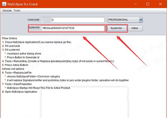The height and width of the screenshot is (118, 167).
Task: Click 'myeclipse active dialog show' line
Action: pyautogui.click(x=23, y=53)
